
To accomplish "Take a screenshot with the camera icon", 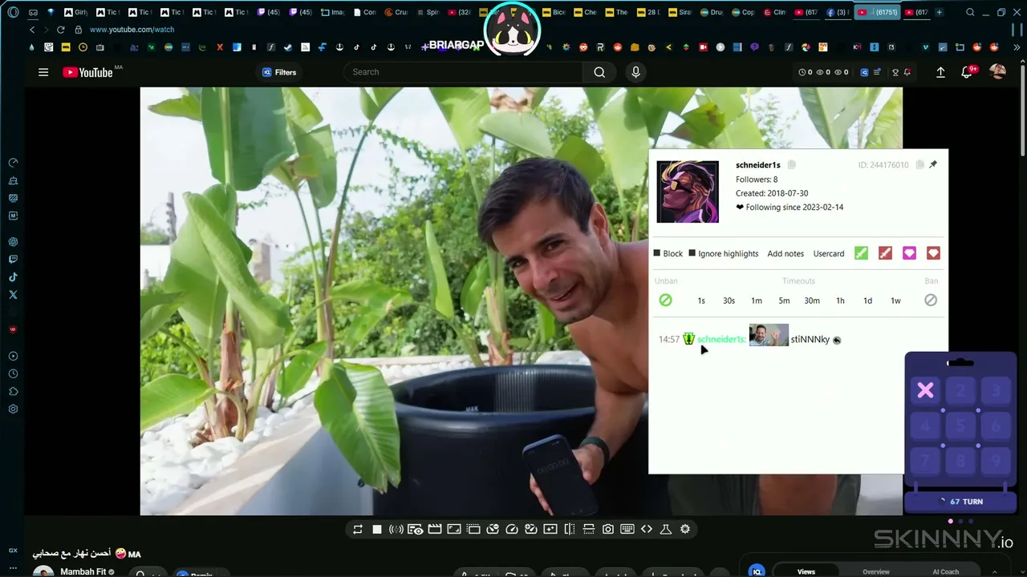I will click(x=608, y=529).
